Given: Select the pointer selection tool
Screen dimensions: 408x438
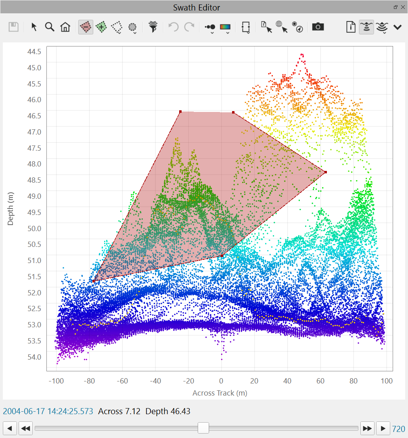Looking at the screenshot, I should (34, 27).
